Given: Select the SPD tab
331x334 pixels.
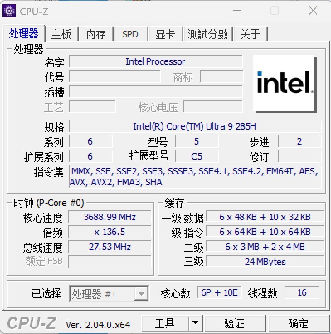Looking at the screenshot, I should [130, 34].
